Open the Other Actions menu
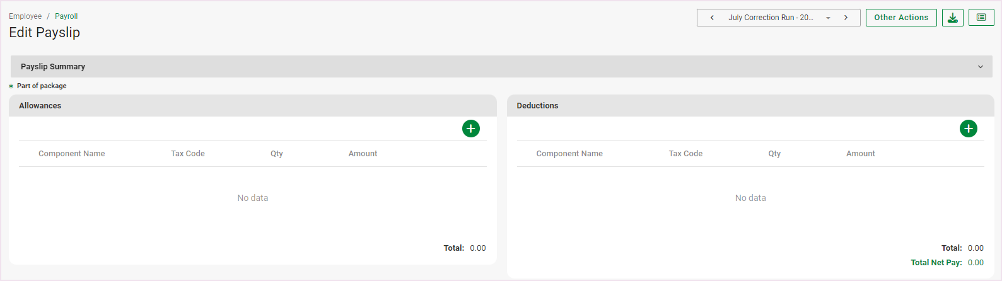The height and width of the screenshot is (281, 1002). click(900, 18)
